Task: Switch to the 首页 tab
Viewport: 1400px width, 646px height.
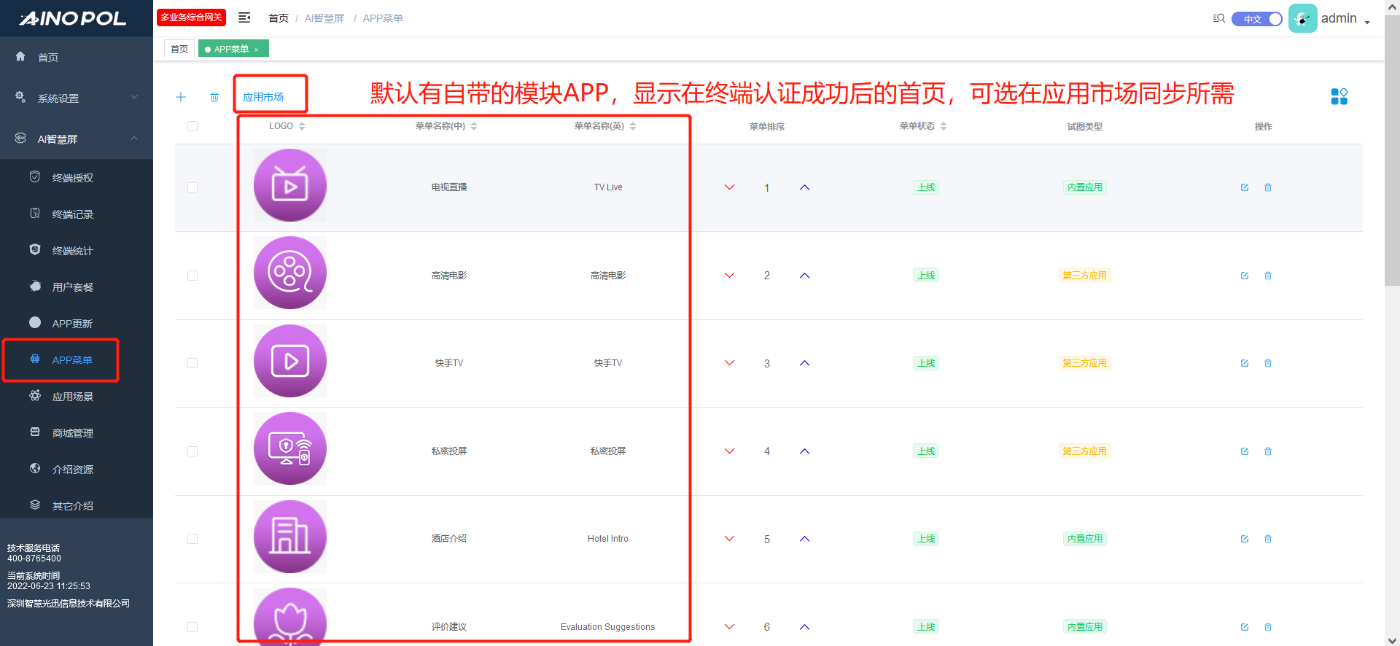Action: pyautogui.click(x=179, y=49)
